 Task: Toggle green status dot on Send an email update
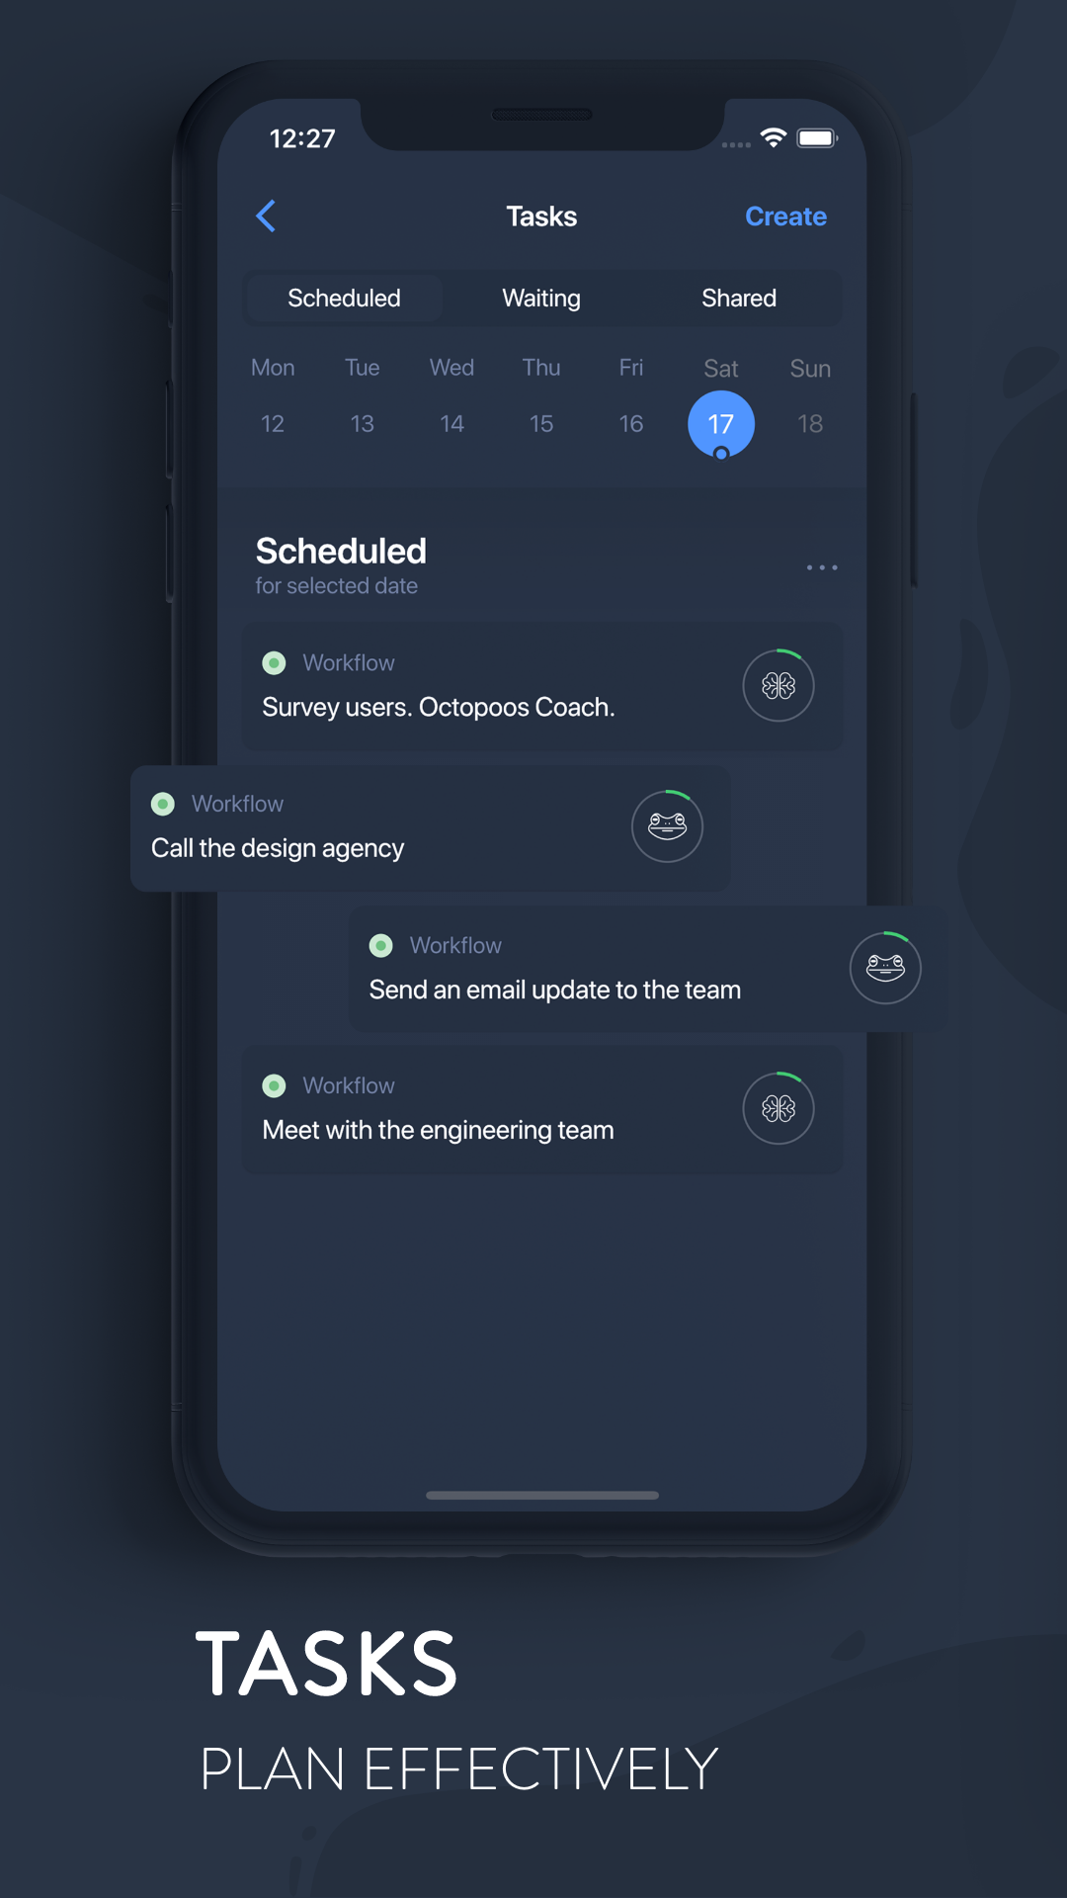(x=381, y=945)
